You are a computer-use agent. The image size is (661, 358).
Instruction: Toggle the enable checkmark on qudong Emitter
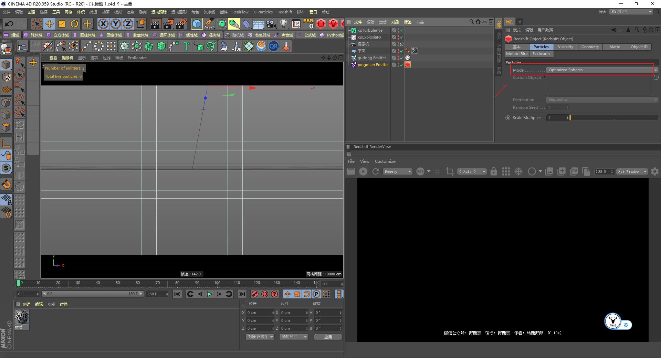click(401, 58)
